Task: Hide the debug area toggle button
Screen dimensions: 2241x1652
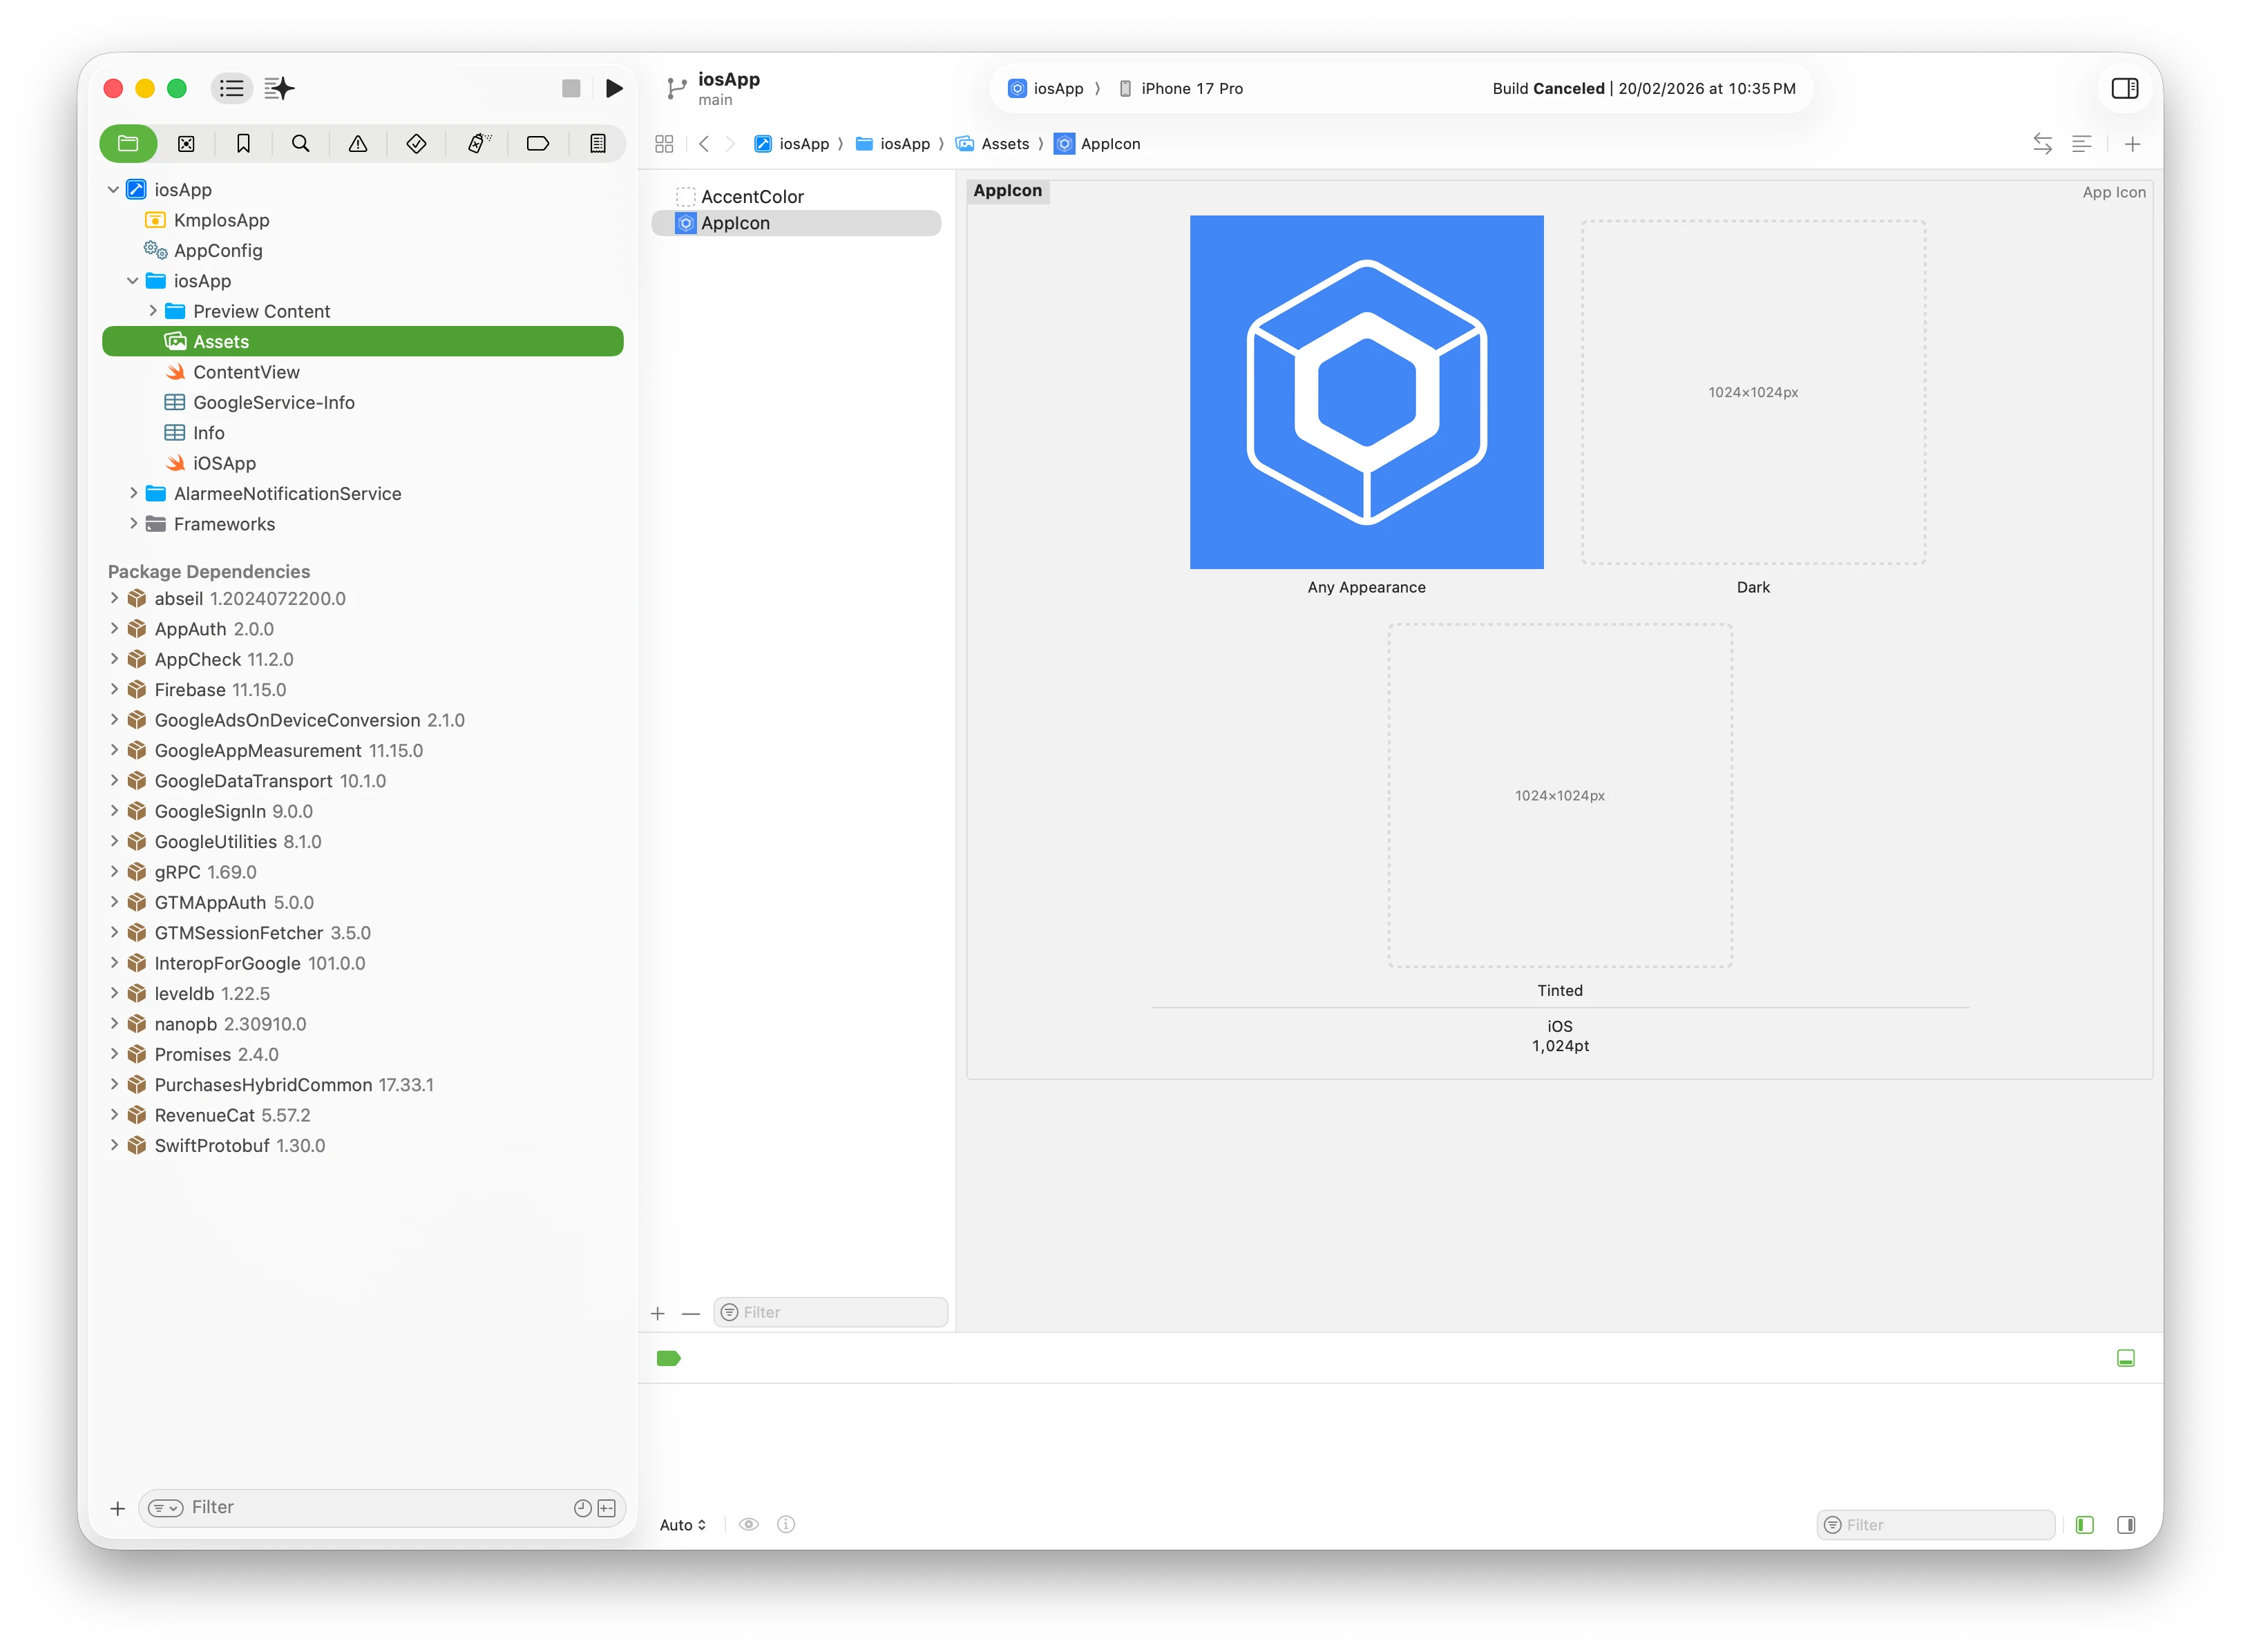Action: point(2125,1358)
